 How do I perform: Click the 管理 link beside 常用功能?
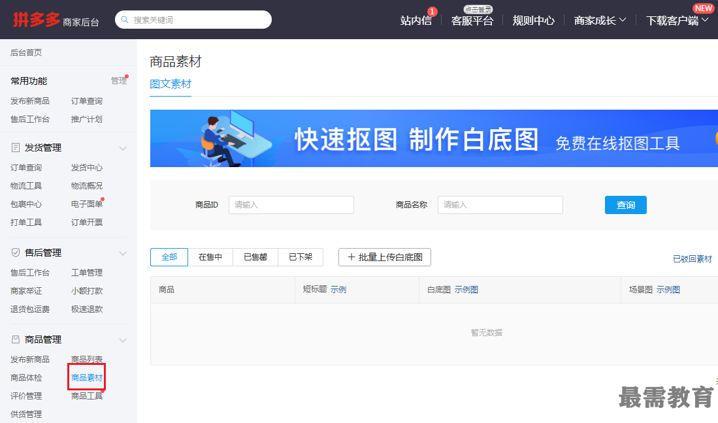119,81
